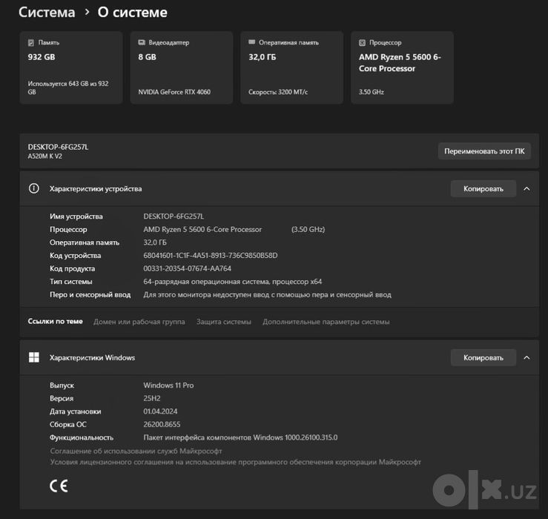Click 3.50 GHz on processor card
This screenshot has width=548, height=519.
[x=372, y=92]
